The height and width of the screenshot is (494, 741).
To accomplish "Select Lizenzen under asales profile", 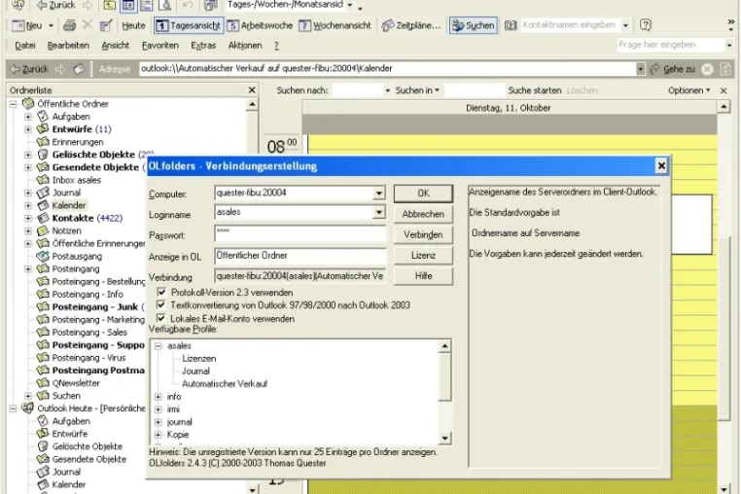I will click(199, 359).
